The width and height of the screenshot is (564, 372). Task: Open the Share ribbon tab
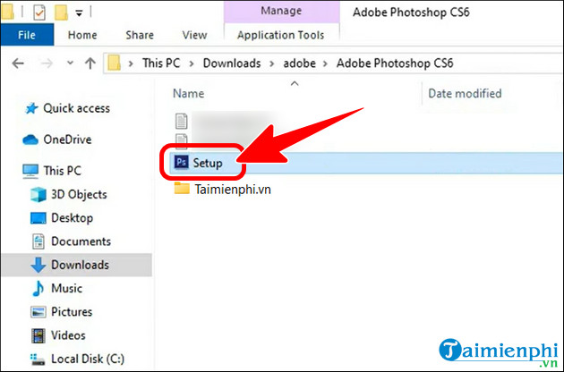(x=140, y=35)
